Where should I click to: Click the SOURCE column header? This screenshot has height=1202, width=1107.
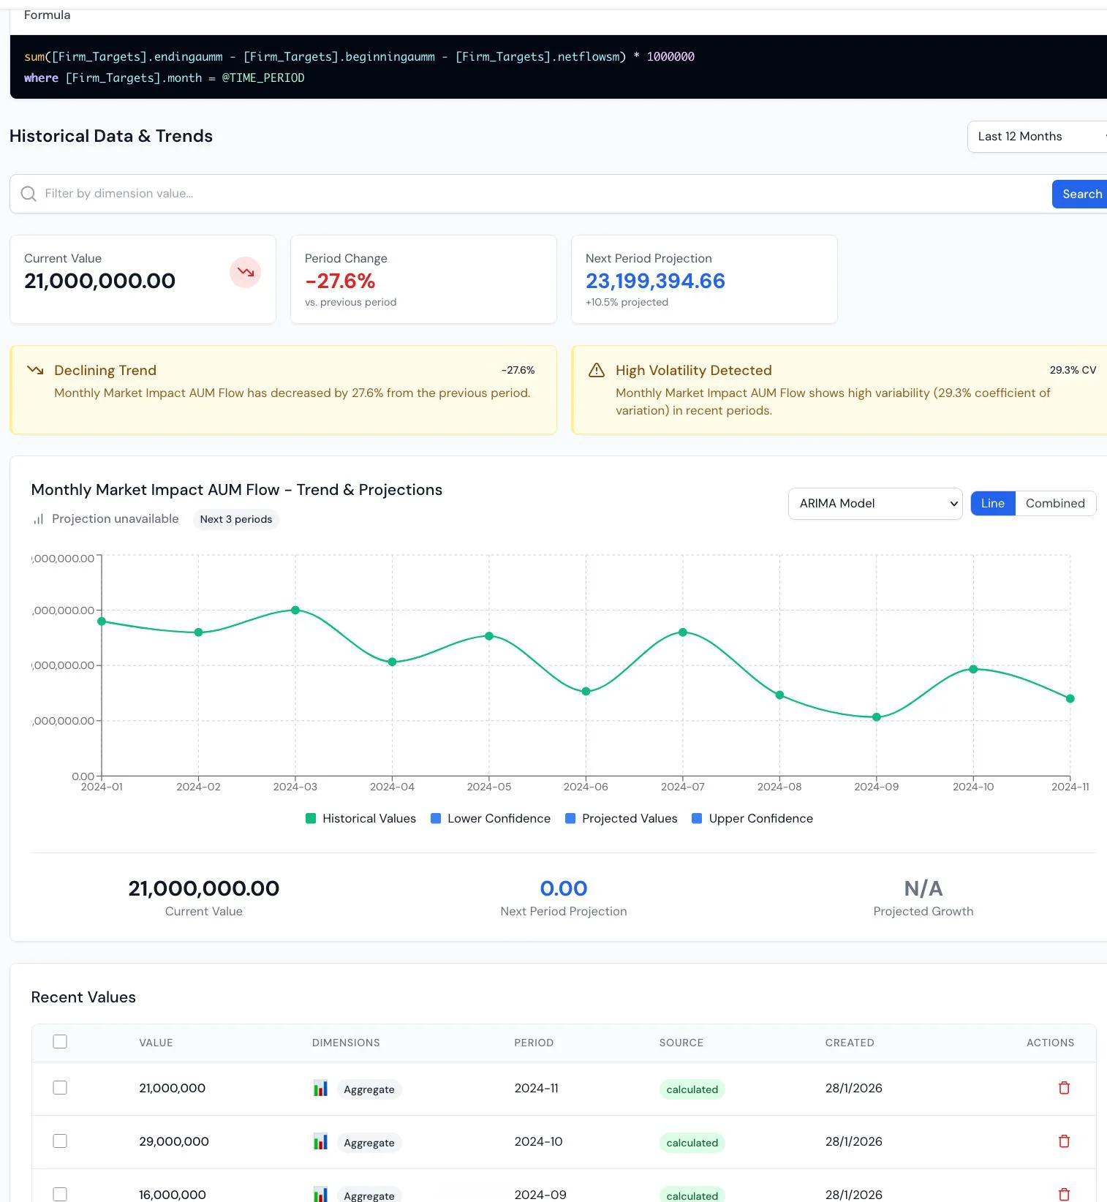tap(681, 1043)
